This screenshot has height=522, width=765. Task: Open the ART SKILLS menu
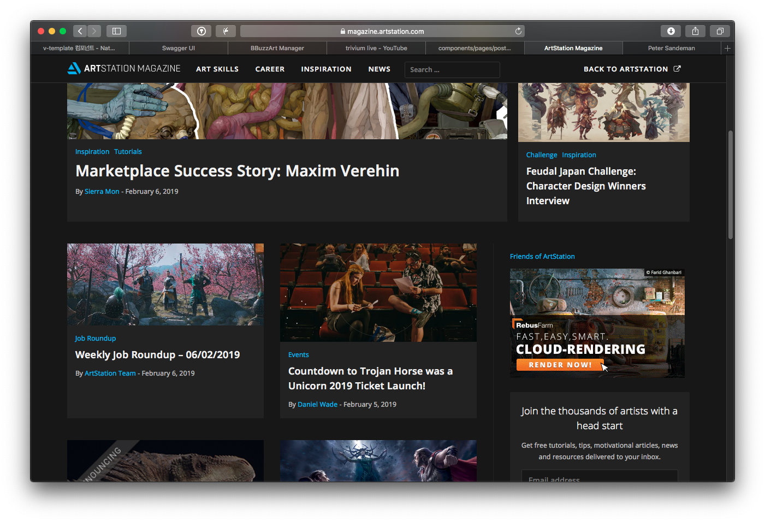tap(217, 69)
